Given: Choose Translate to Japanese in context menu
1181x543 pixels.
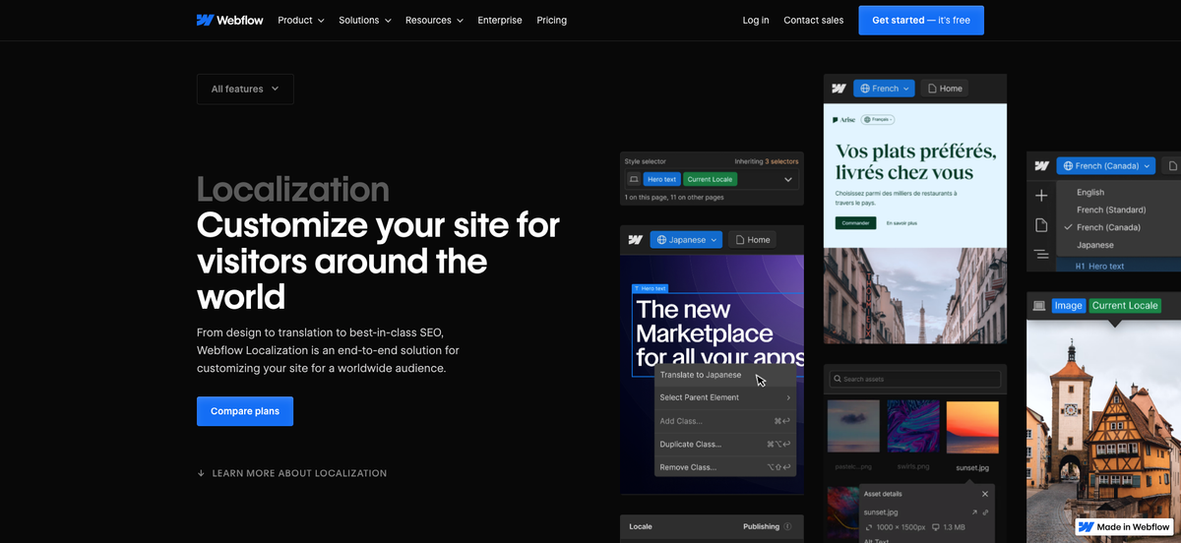Looking at the screenshot, I should (x=725, y=375).
